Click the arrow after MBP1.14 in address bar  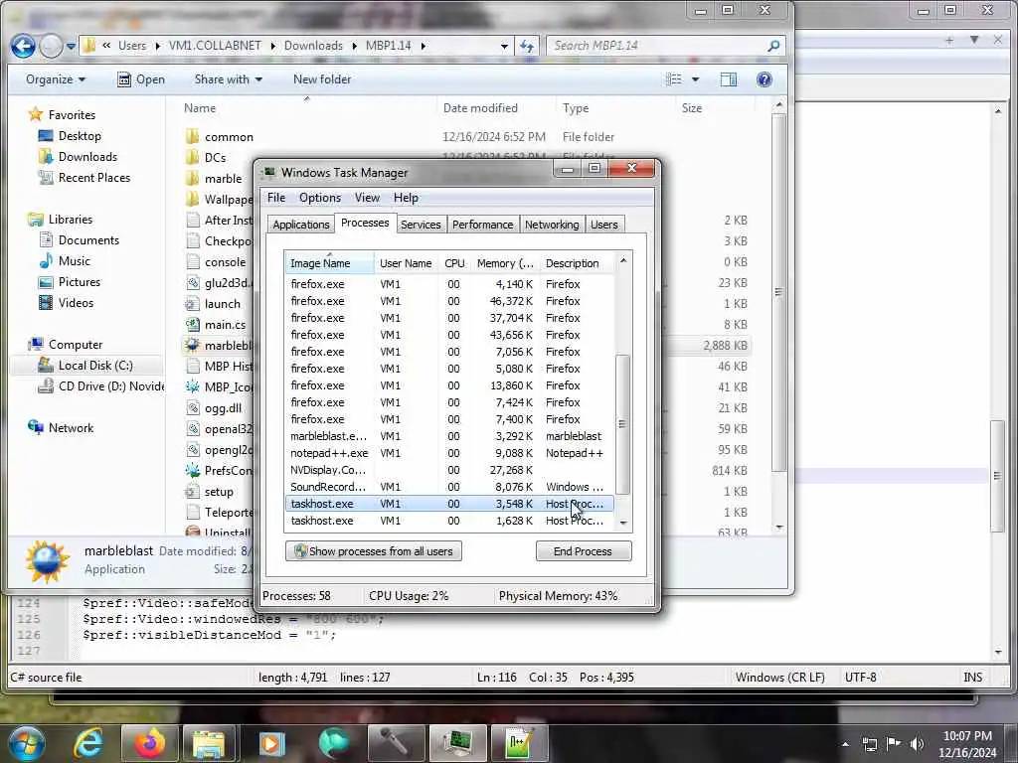coord(424,46)
